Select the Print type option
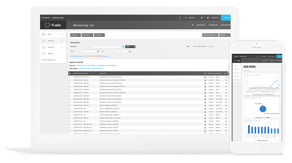292x163 pixels. (x=193, y=47)
